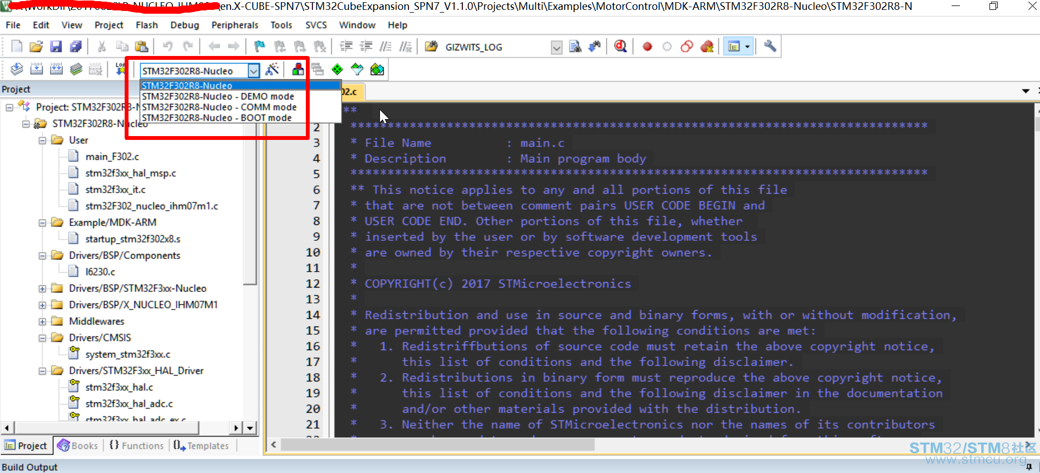Open the window layout dropdown arrow
This screenshot has width=1040, height=473.
tap(747, 47)
